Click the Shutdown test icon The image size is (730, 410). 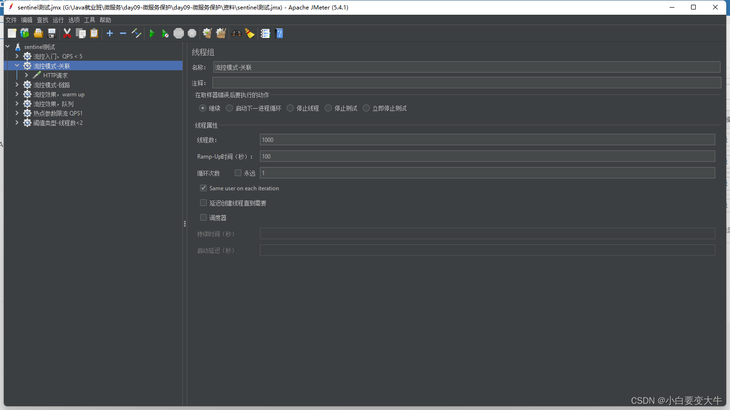[192, 33]
